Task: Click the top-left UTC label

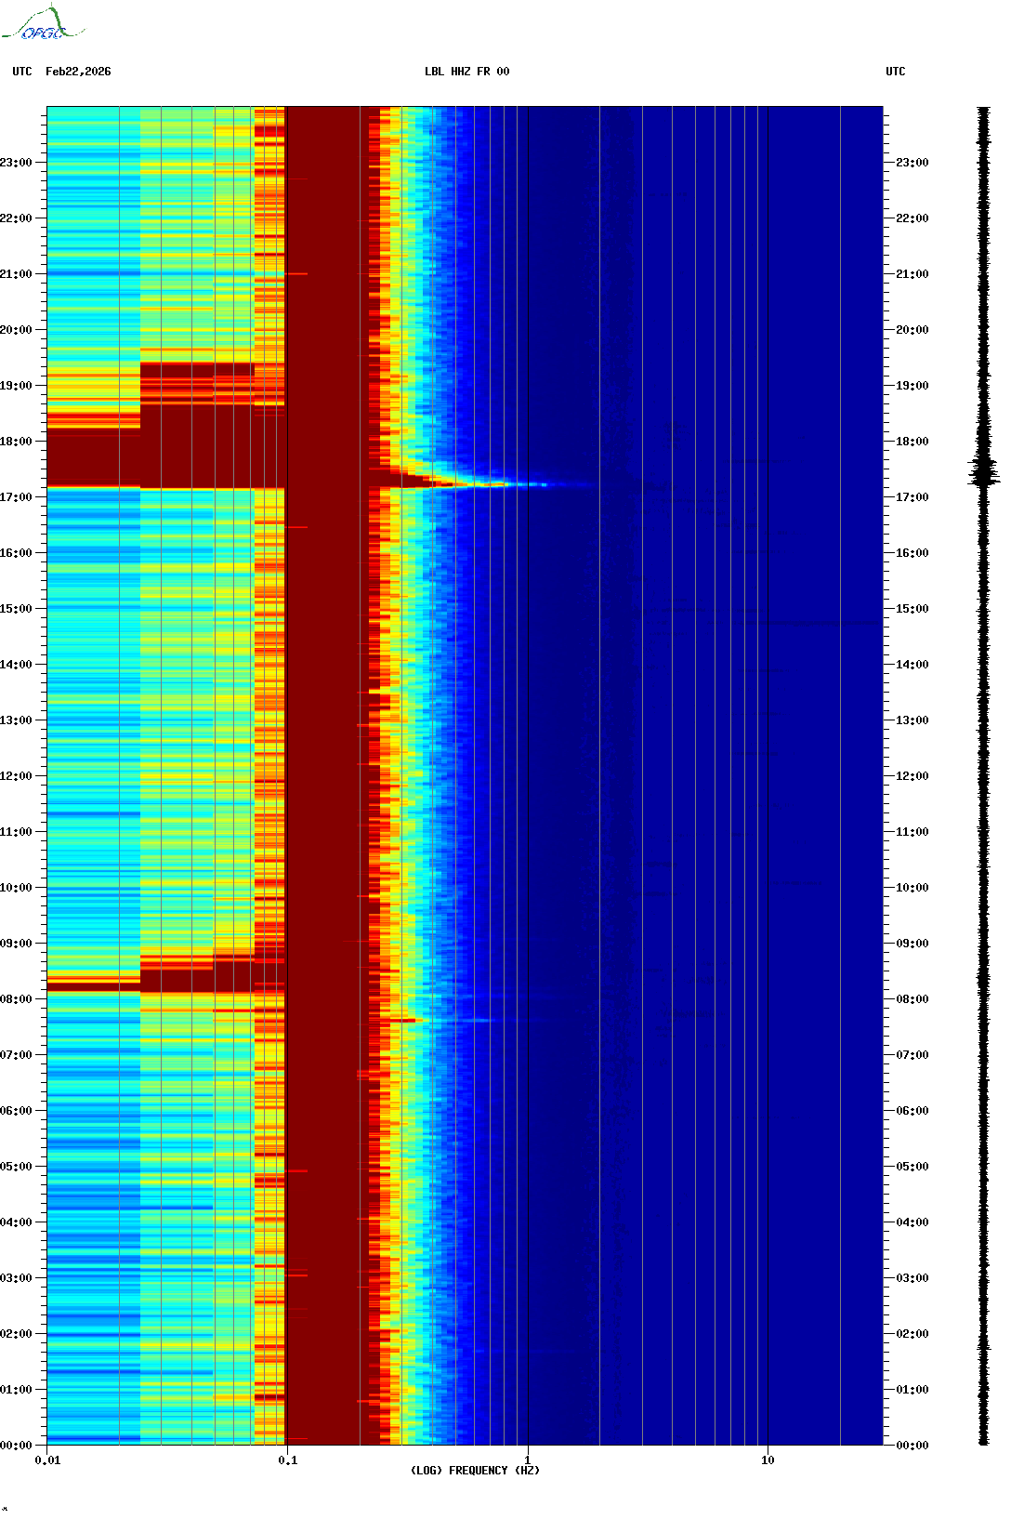Action: tap(22, 72)
